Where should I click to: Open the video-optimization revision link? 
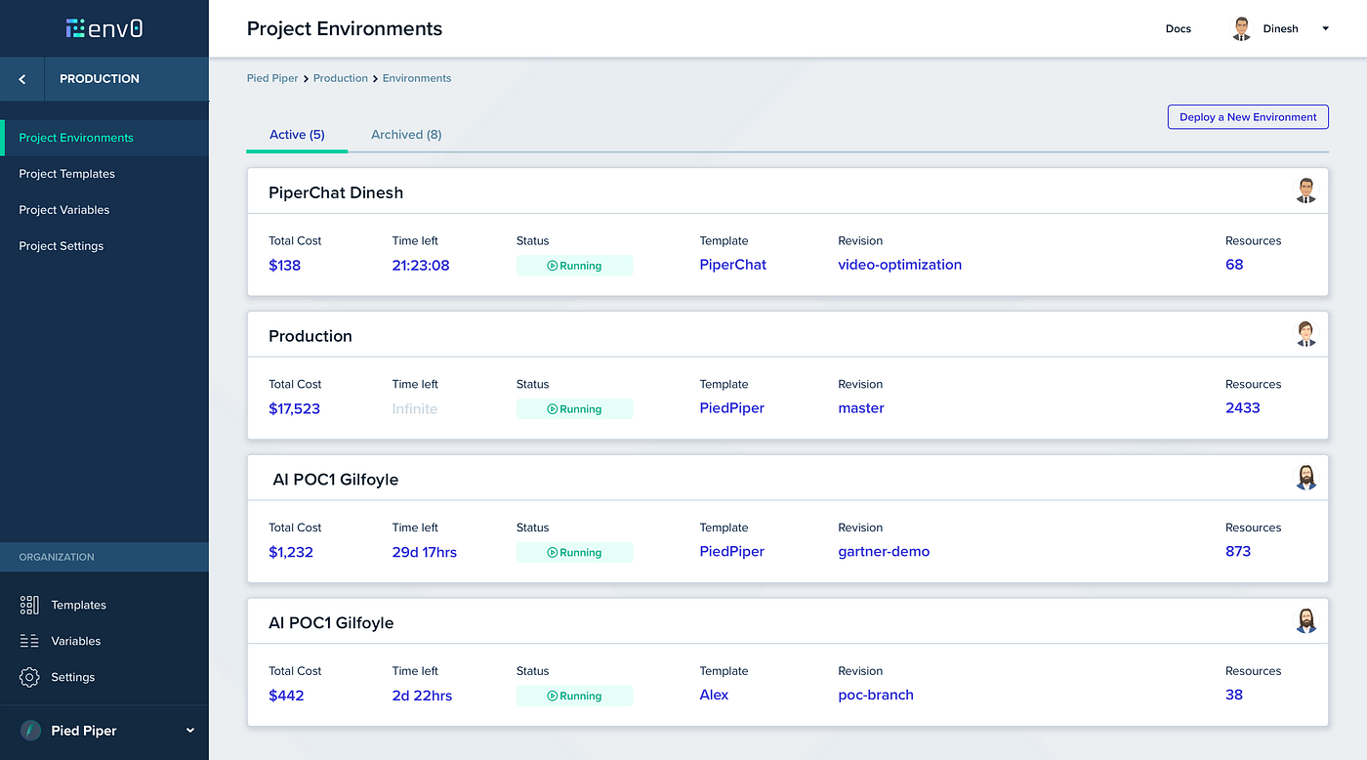pyautogui.click(x=899, y=265)
